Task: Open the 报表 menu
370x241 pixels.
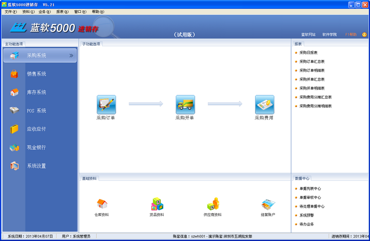Action: tap(62, 12)
